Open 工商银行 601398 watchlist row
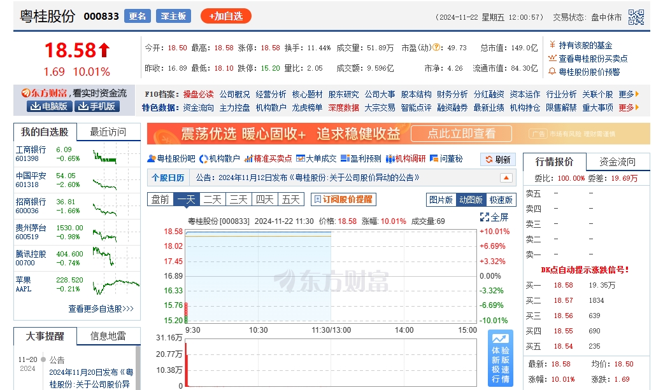This screenshot has width=656, height=390. click(x=77, y=154)
